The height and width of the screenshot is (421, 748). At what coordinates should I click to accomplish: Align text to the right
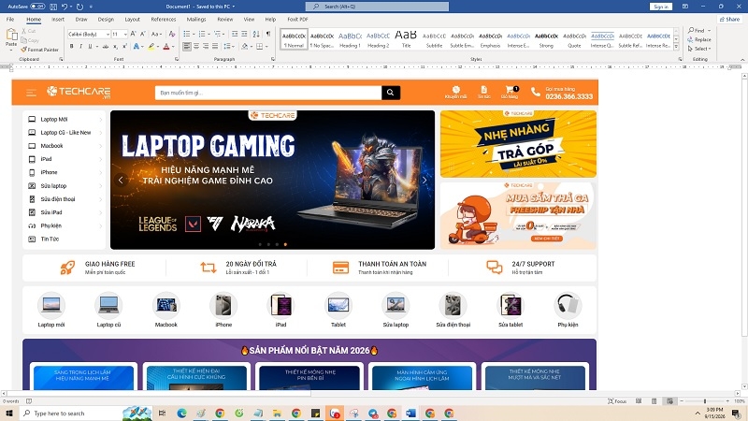(206, 46)
